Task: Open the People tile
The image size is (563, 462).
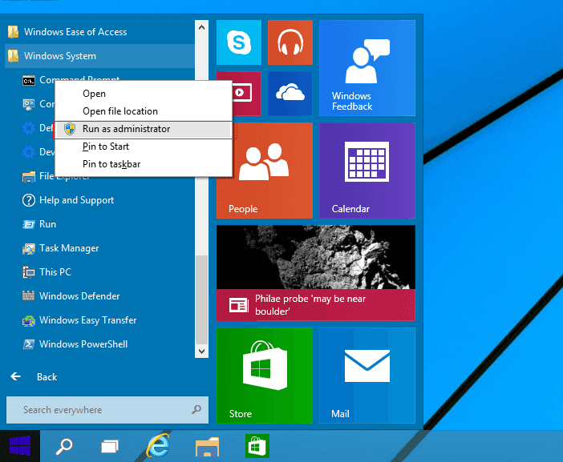Action: [264, 170]
